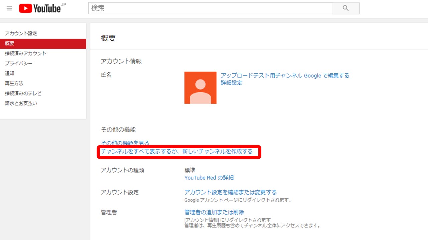Image resolution: width=428 pixels, height=240 pixels.
Task: Click アカウント設定を確認または変更する link
Action: 230,192
